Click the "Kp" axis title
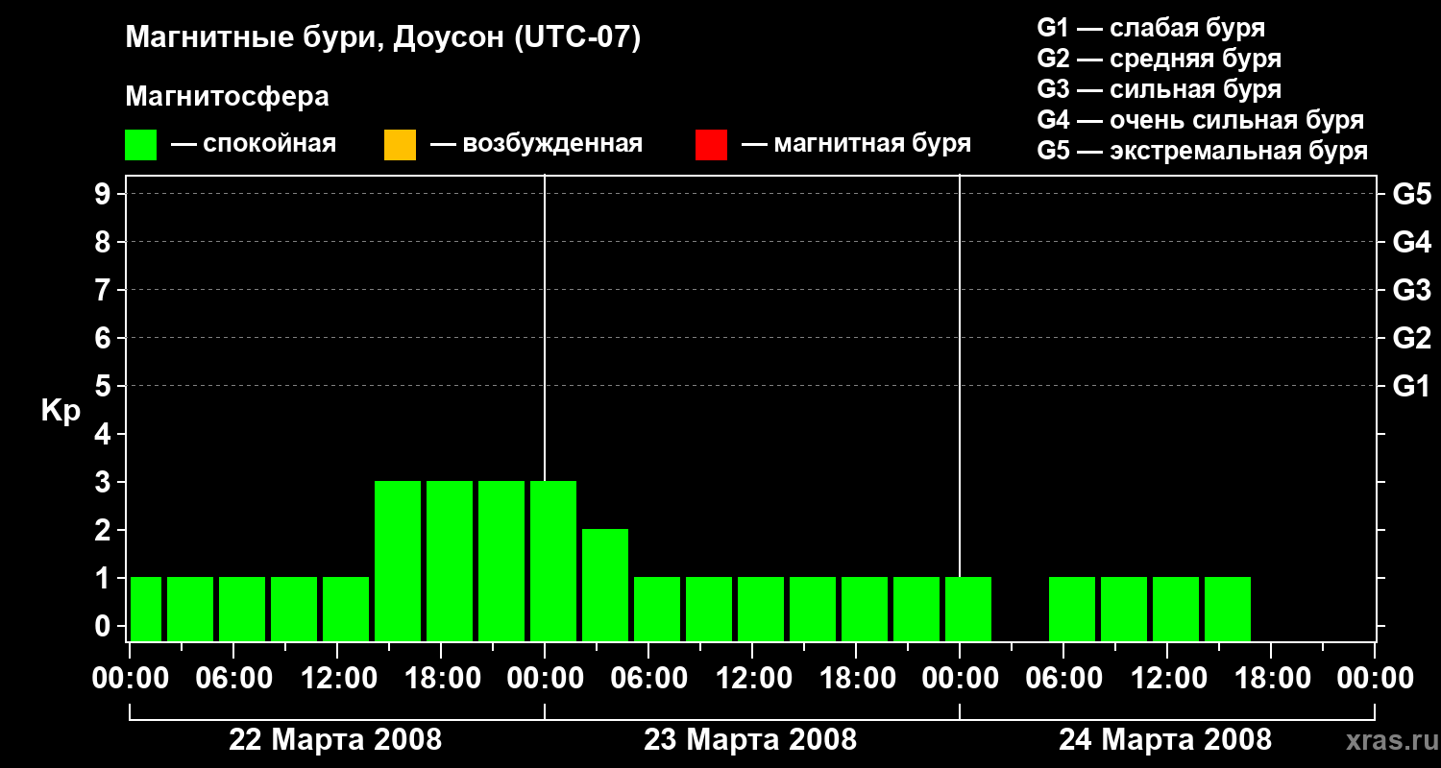This screenshot has height=768, width=1441. (61, 411)
